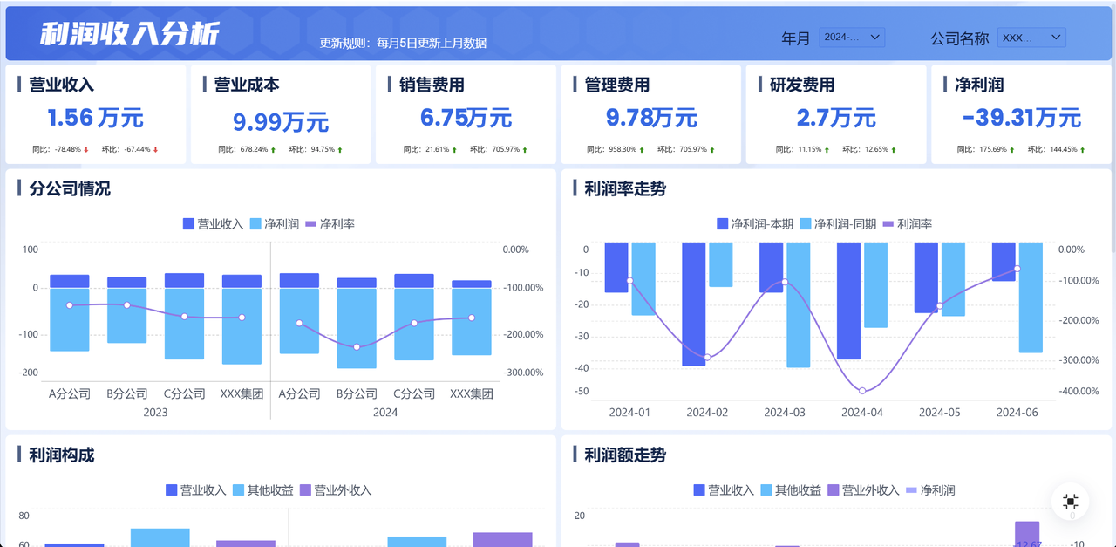Select the 9.78万元 management expense value

(x=651, y=117)
